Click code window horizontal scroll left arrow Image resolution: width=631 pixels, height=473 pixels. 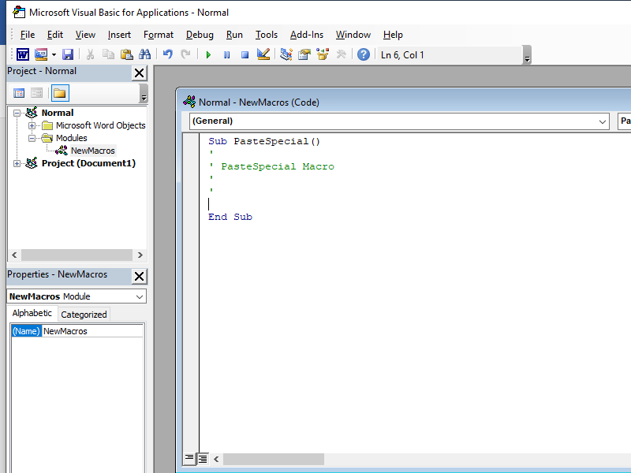216,459
